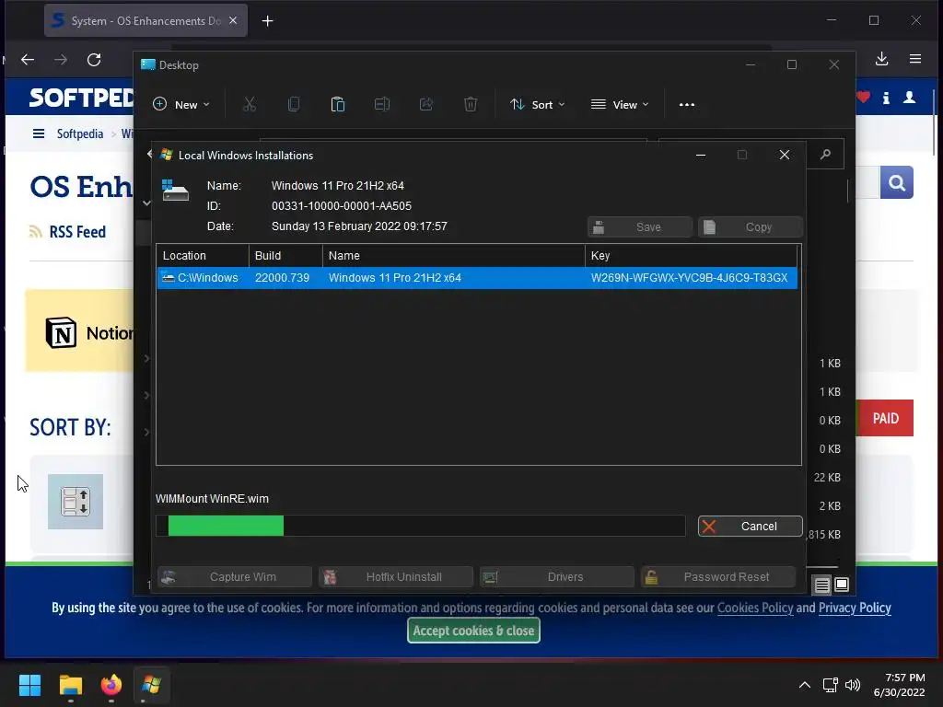Open the Cookies Policy link

[x=755, y=608]
